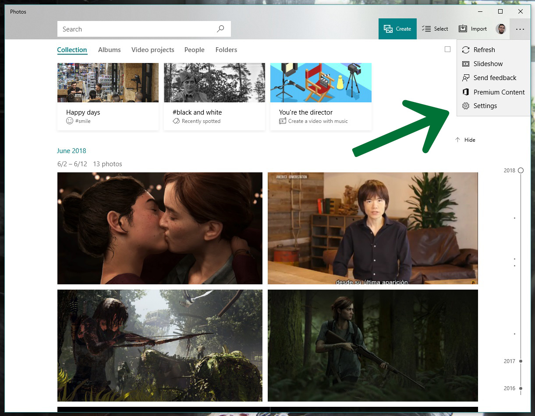Switch to the Albums tab
Viewport: 535px width, 416px height.
tap(109, 50)
